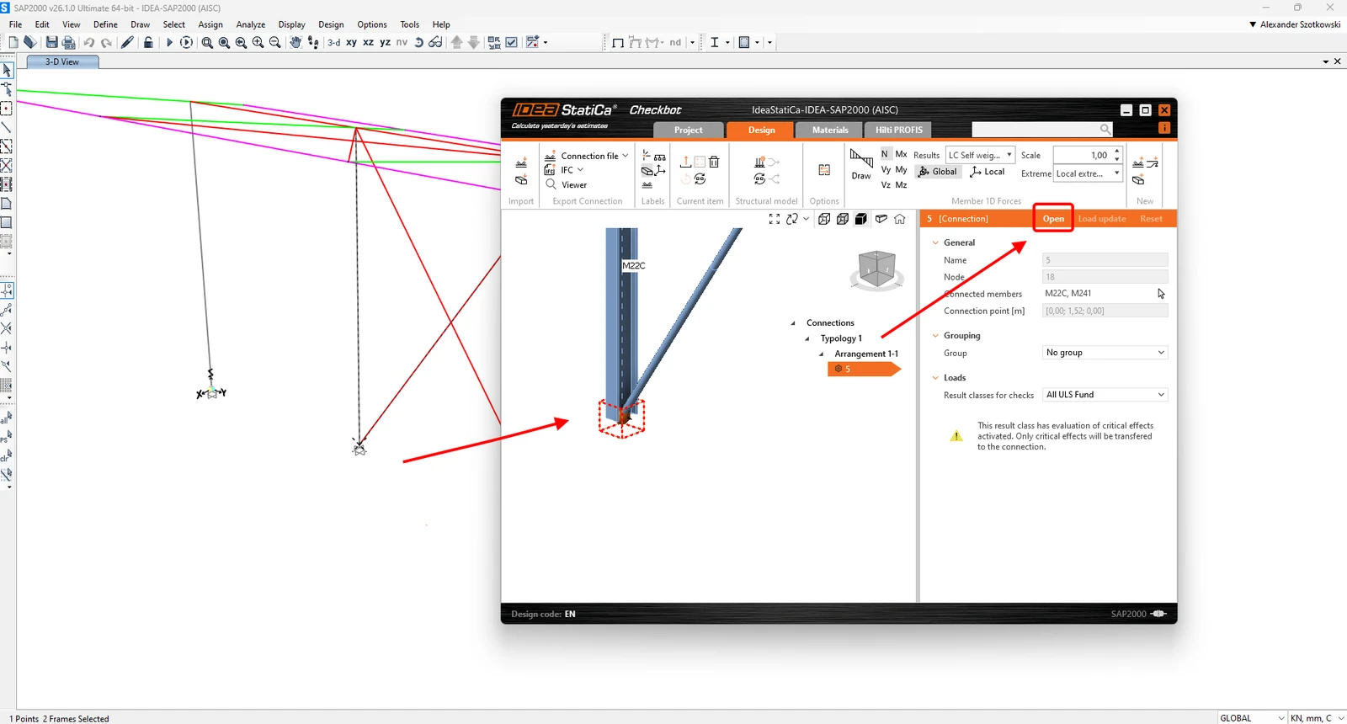Click the Load update button
Viewport: 1347px width, 724px height.
pyautogui.click(x=1101, y=219)
